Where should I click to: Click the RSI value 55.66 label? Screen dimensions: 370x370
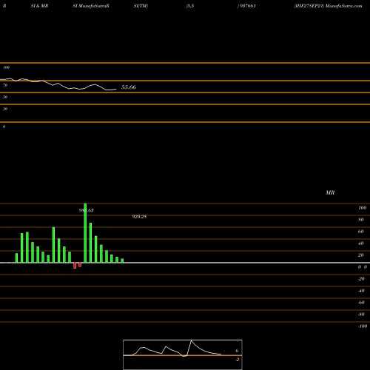point(129,87)
